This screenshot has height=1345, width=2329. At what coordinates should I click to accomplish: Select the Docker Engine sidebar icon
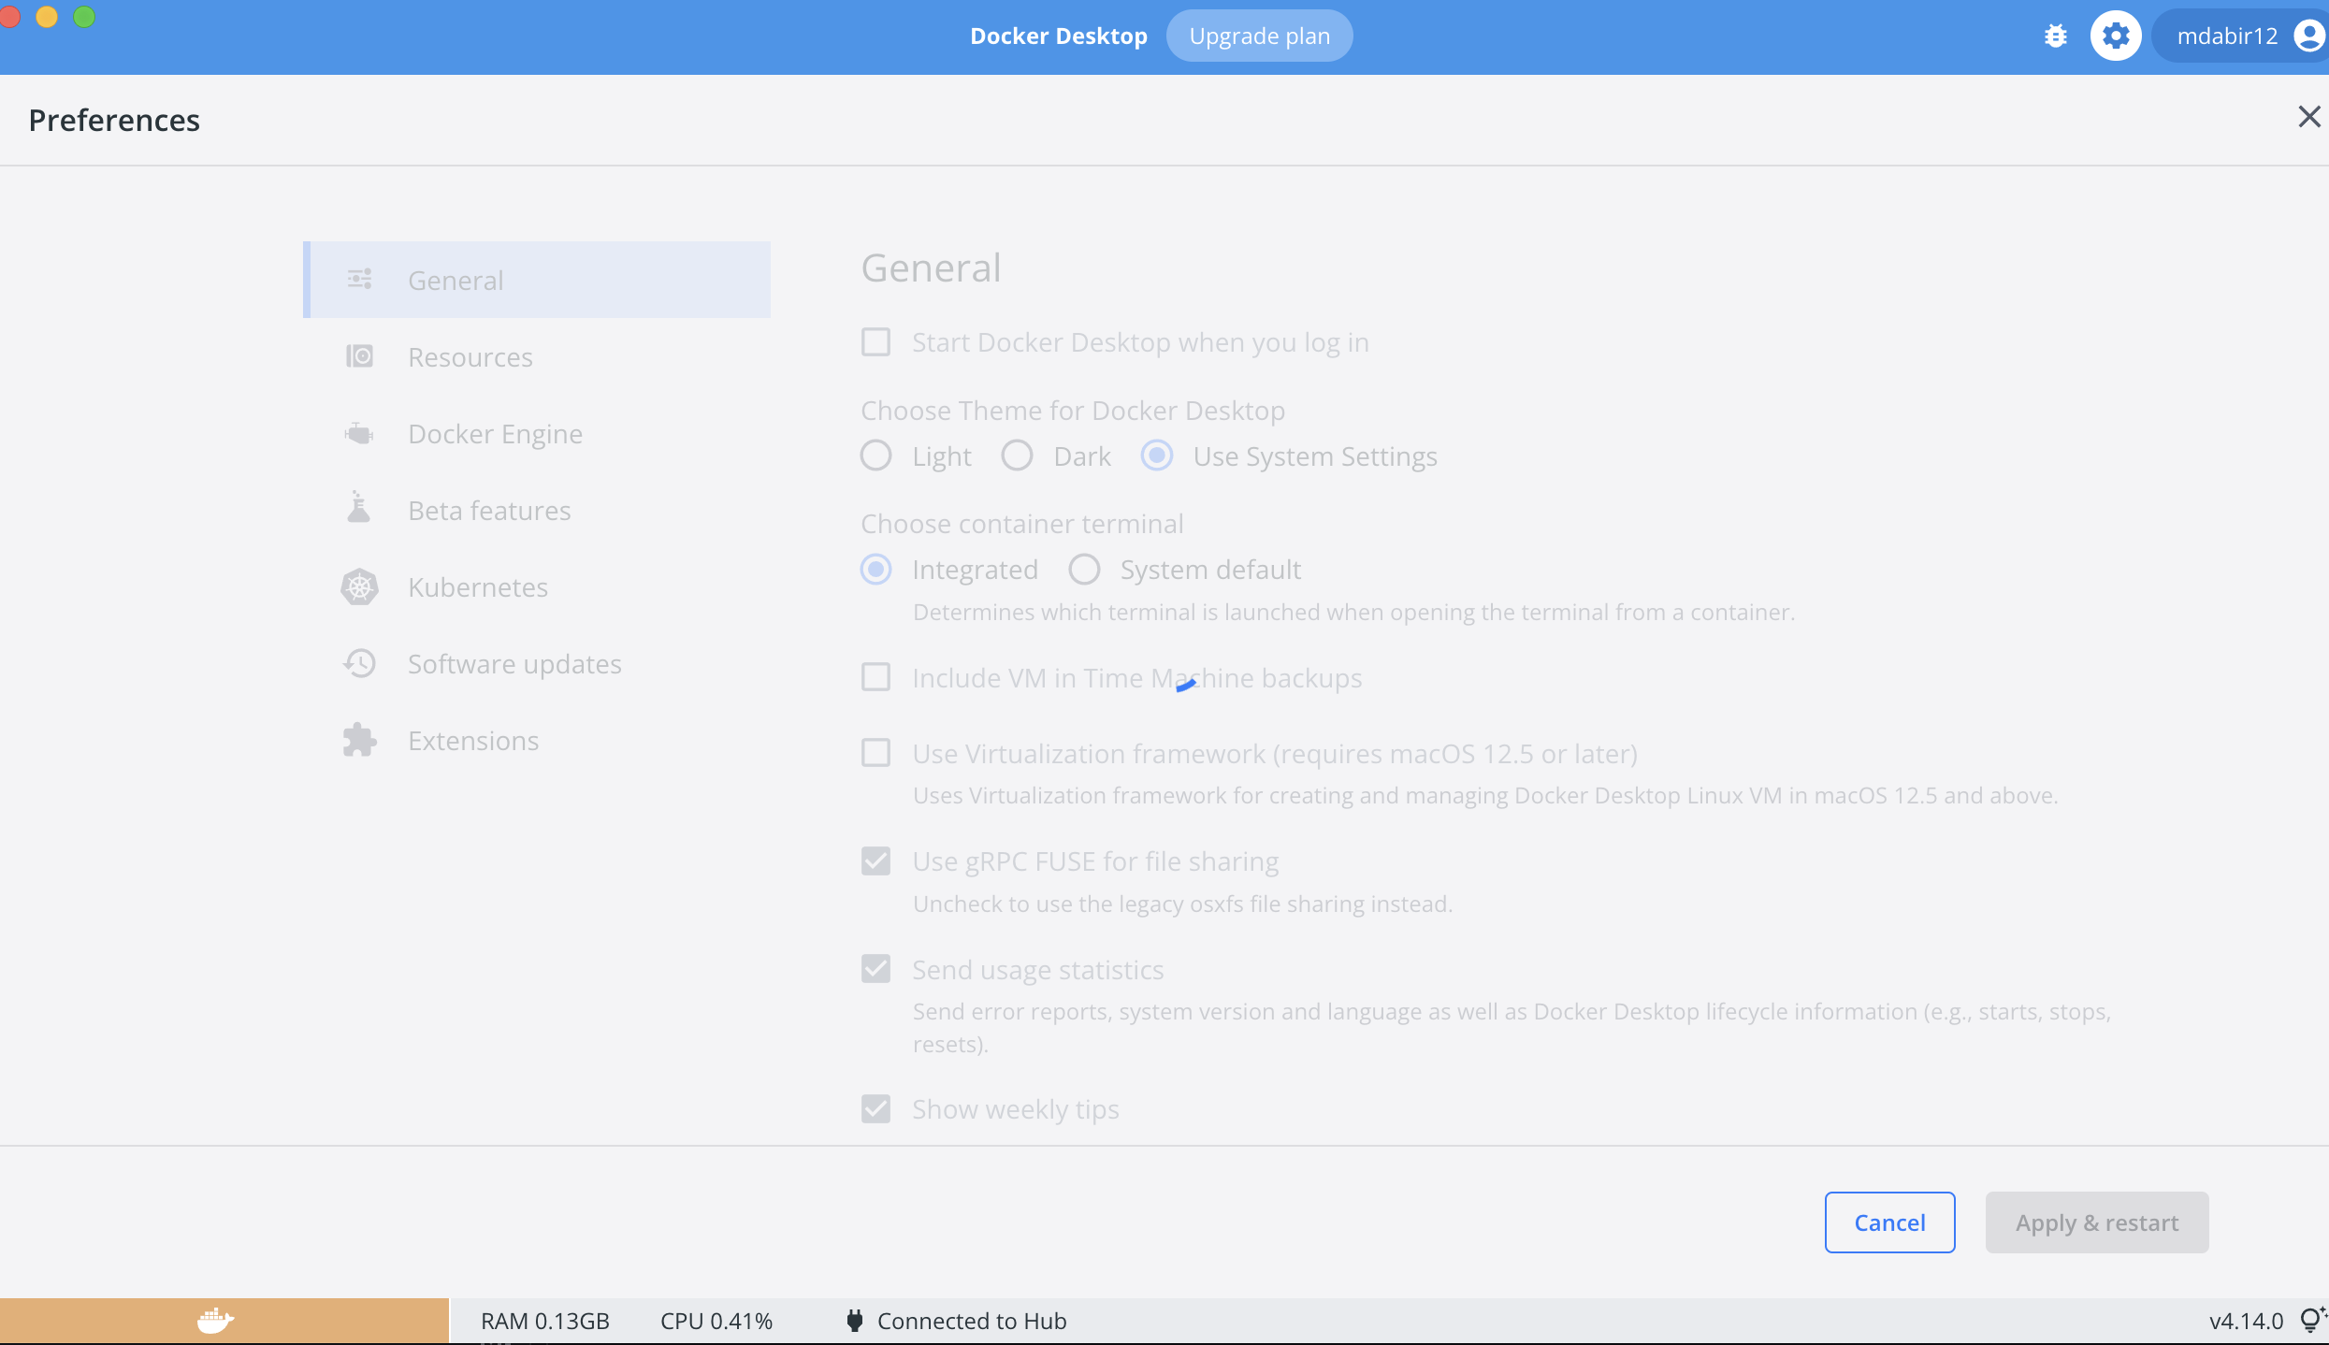point(359,433)
